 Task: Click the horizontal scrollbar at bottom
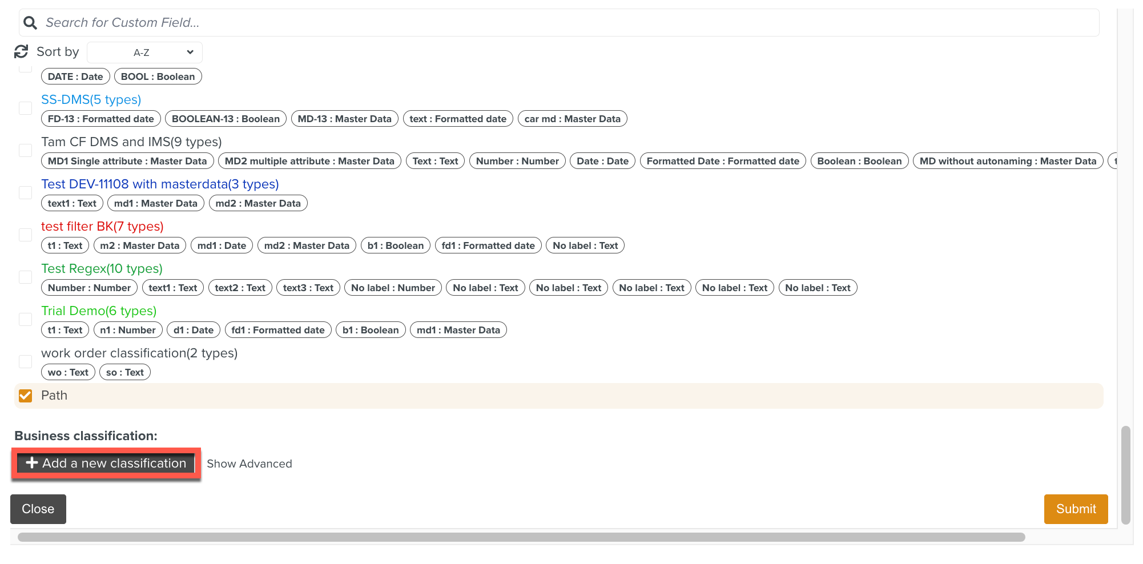click(x=521, y=537)
